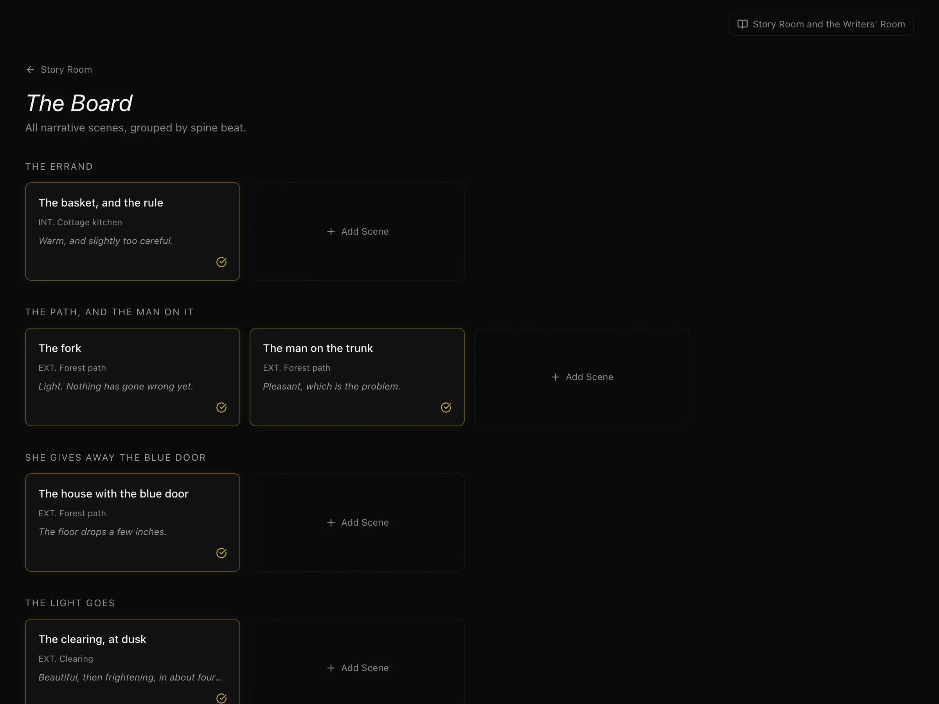
Task: Click check circle on 'The house with the blue door'
Action: point(221,553)
